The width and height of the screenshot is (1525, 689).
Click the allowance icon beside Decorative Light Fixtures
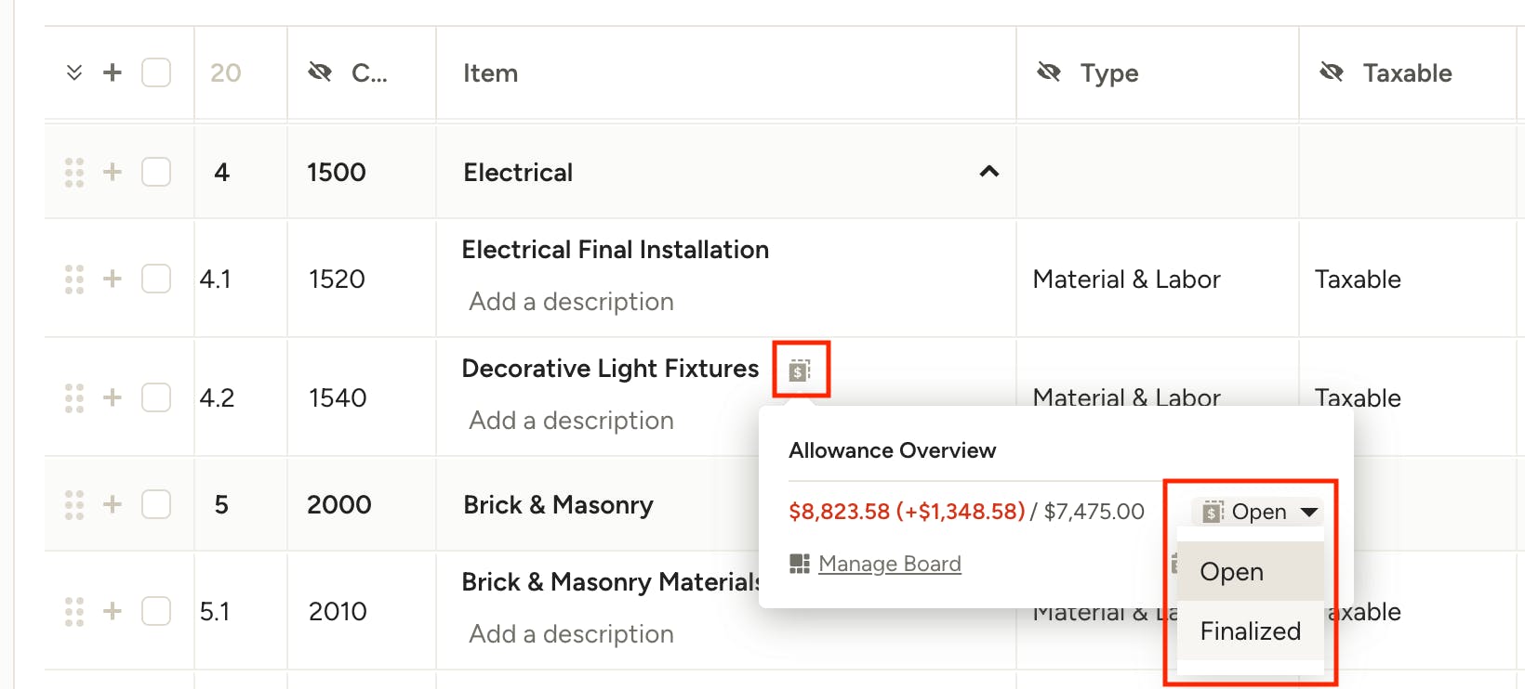click(800, 370)
